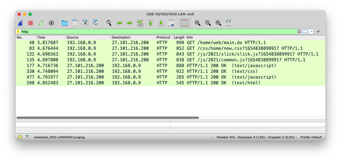This screenshot has height=161, width=341.
Task: Zoom out the packet text
Action: [x=208, y=23]
